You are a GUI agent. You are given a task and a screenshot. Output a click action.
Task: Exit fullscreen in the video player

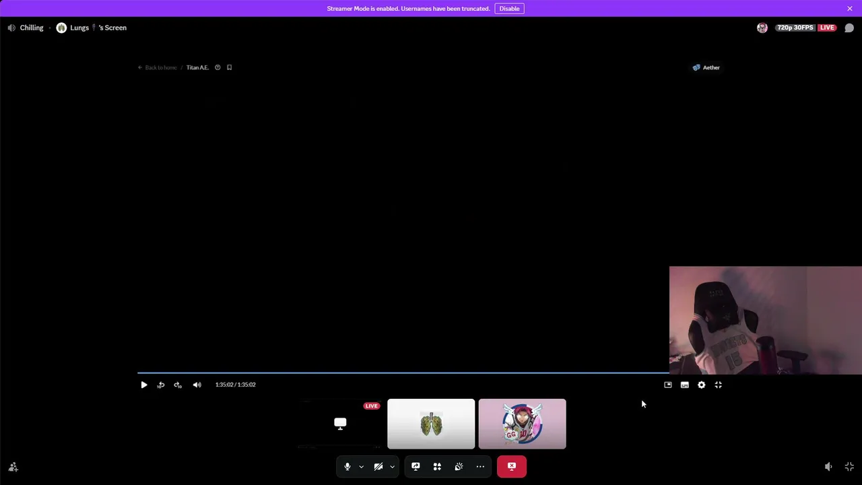[719, 385]
